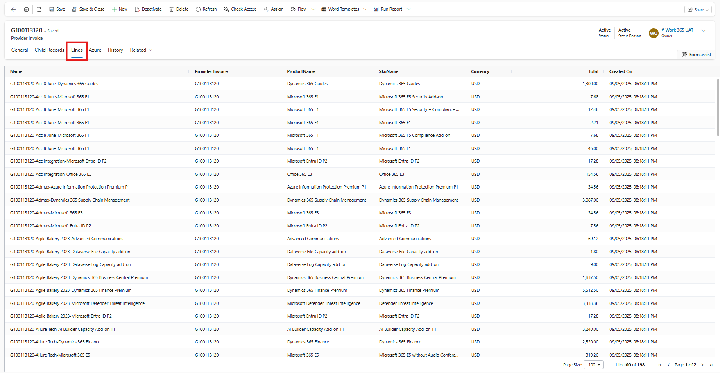Screen dimensions: 720x373
Task: Click the WU owner avatar
Action: tap(654, 33)
